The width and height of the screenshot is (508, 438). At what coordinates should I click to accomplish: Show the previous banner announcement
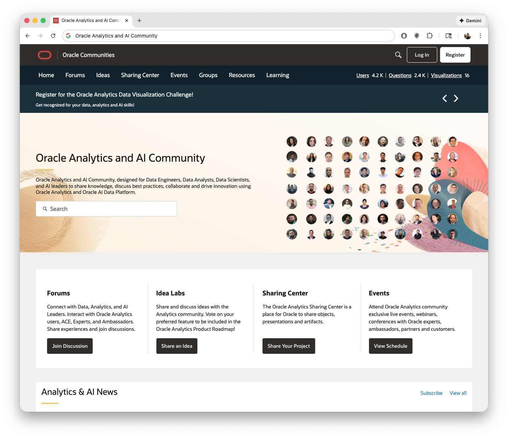pos(445,98)
